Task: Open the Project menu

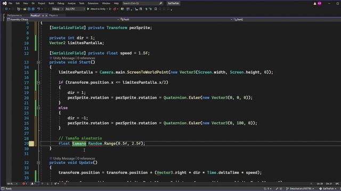Action: pyautogui.click(x=42, y=3)
